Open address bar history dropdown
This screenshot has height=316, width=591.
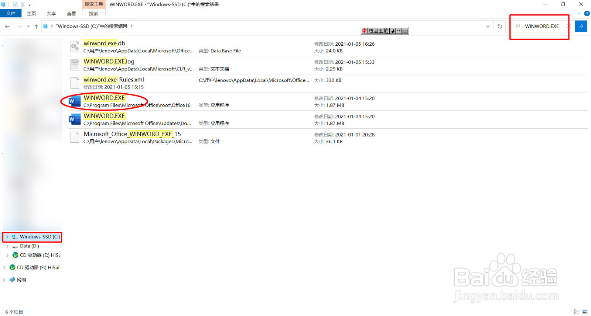(488, 26)
